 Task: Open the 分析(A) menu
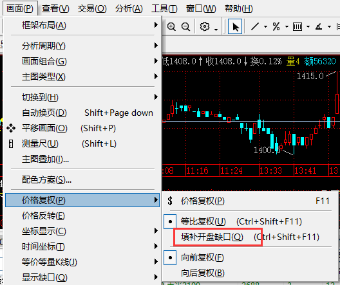pos(129,8)
